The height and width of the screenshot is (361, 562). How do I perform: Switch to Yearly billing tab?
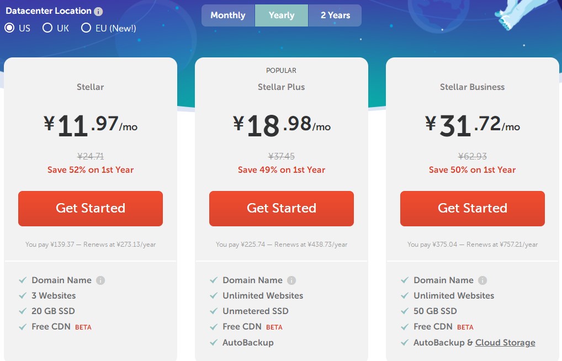point(282,15)
